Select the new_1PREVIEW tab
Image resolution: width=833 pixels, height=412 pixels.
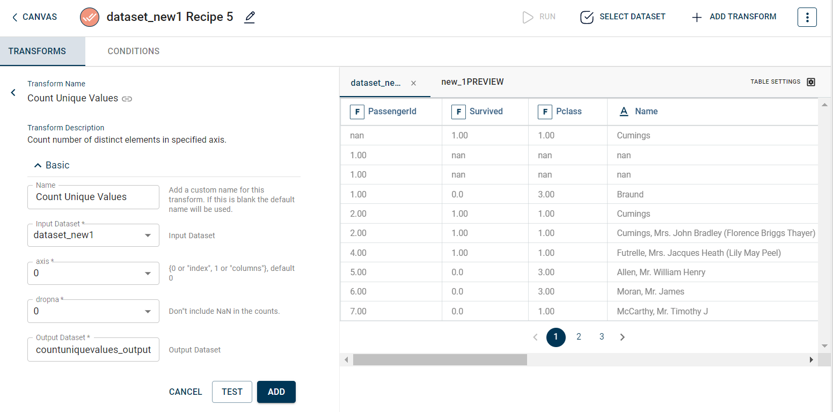pyautogui.click(x=472, y=82)
